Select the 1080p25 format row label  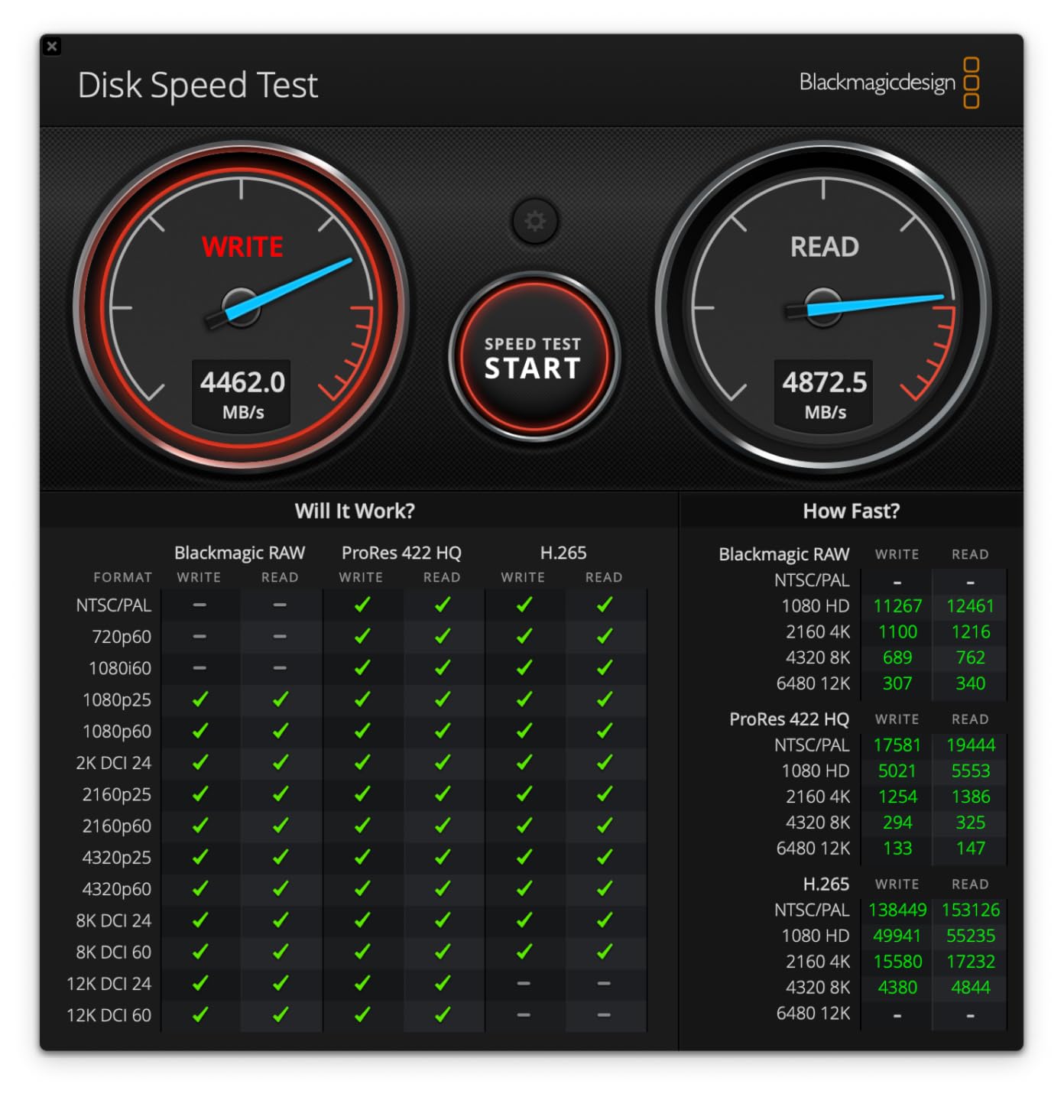117,699
